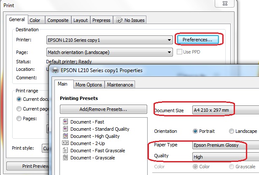Open the Maintenance tab
The height and width of the screenshot is (175, 259).
tap(120, 85)
